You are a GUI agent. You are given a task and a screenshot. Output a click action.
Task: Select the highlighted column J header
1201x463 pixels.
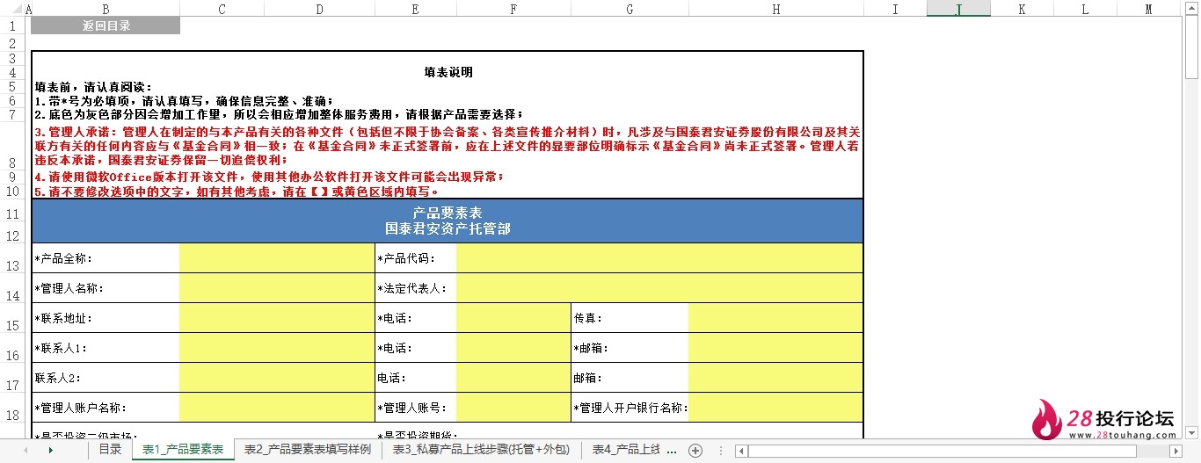[958, 9]
